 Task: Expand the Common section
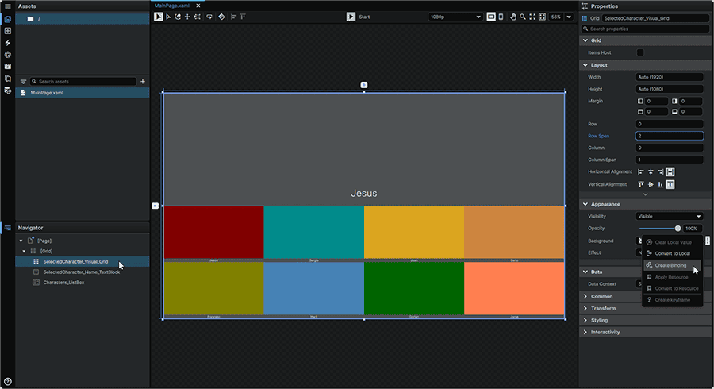(585, 297)
